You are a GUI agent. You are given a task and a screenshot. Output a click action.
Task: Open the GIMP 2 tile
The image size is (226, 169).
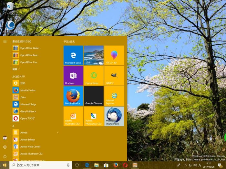(114, 76)
